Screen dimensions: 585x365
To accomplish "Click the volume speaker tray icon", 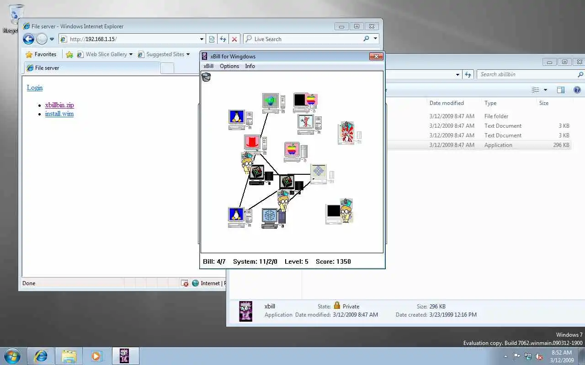I will coord(539,356).
